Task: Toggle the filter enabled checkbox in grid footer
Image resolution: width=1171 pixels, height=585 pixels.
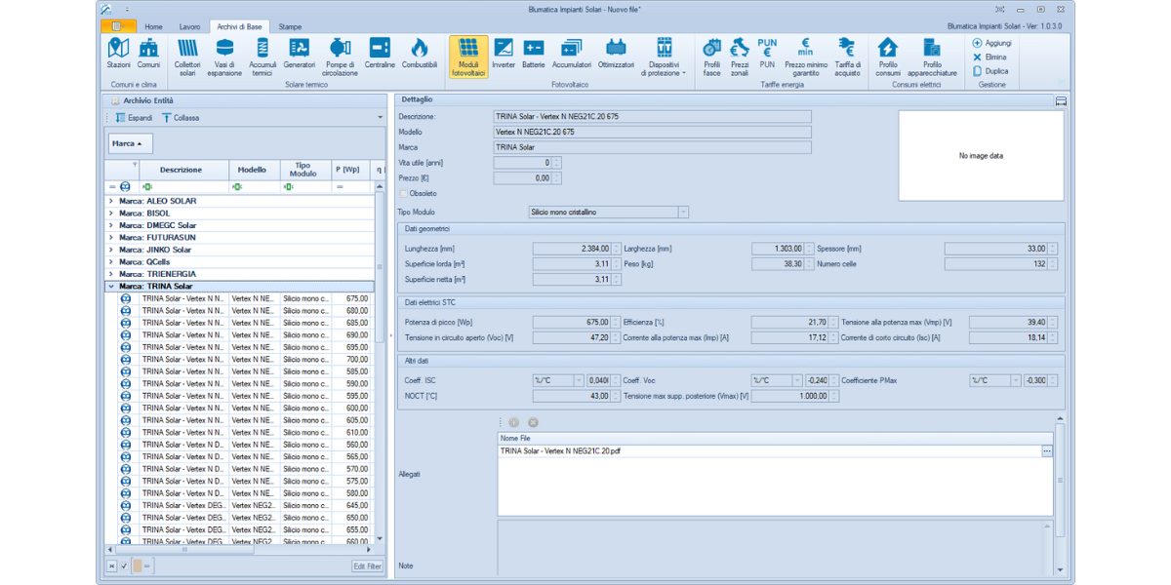Action: [125, 565]
